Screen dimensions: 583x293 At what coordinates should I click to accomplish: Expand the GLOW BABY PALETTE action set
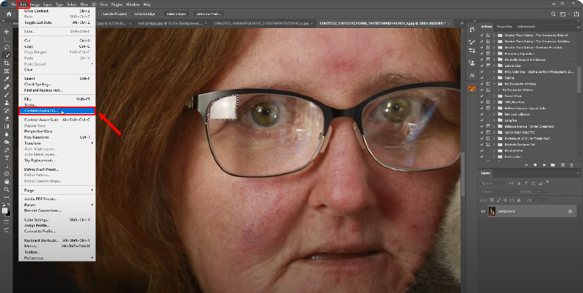[494, 132]
